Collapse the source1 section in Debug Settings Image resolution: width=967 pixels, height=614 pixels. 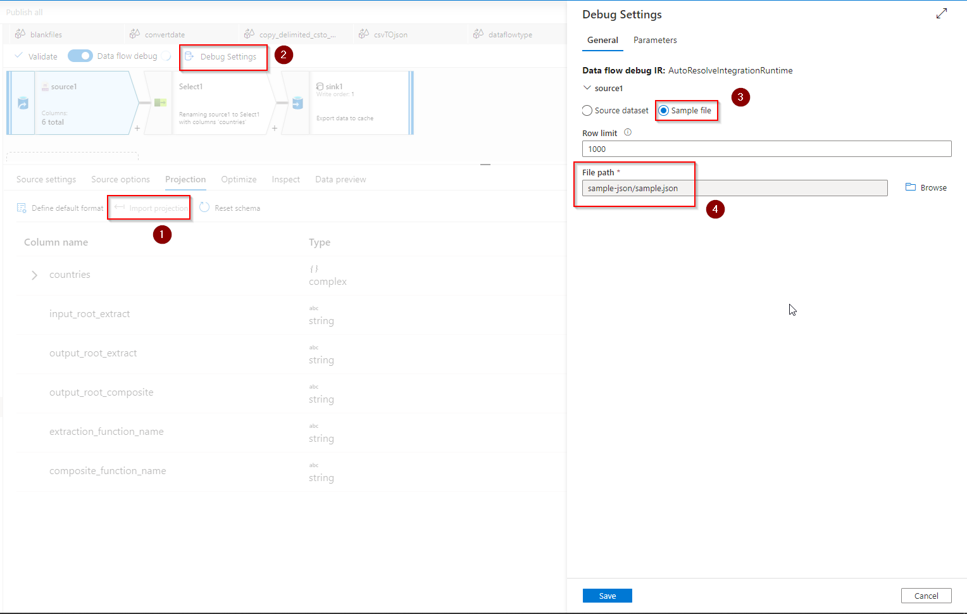587,88
